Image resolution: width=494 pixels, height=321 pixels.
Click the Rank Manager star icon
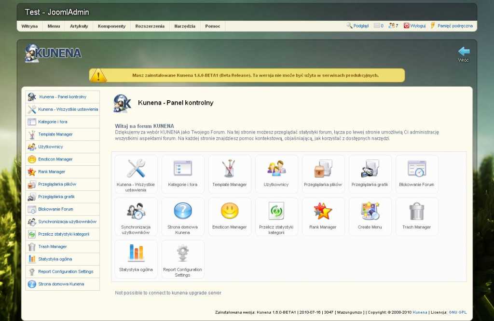(x=323, y=211)
